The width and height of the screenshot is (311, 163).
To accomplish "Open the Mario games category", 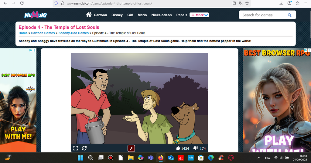I will [x=142, y=15].
